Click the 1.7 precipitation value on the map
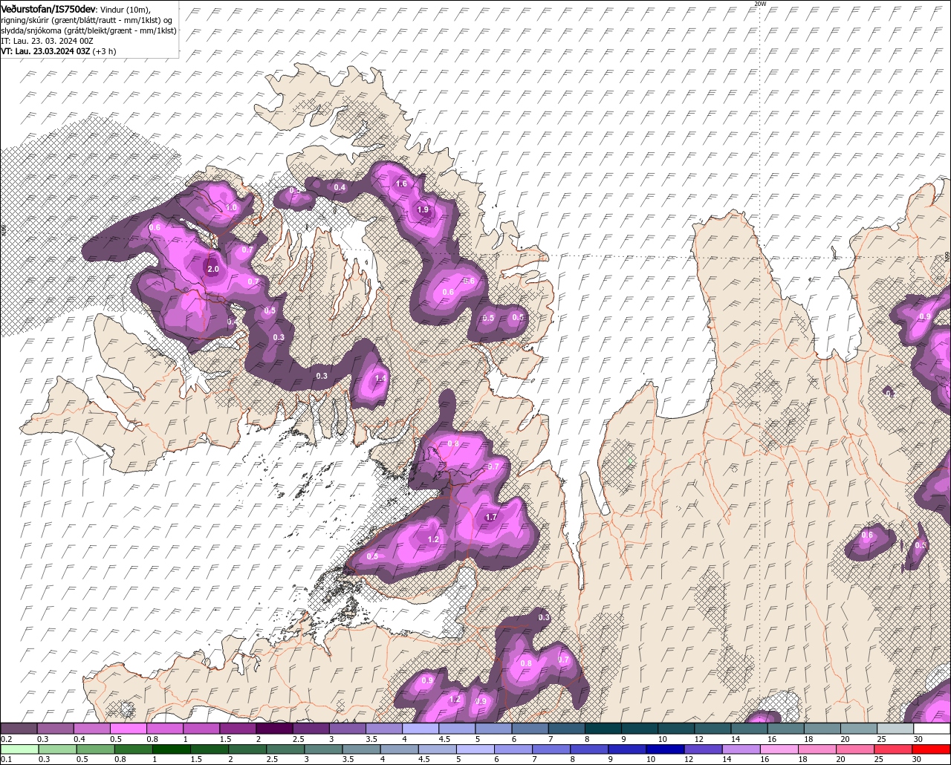Viewport: 951px width, 765px height. [x=491, y=517]
